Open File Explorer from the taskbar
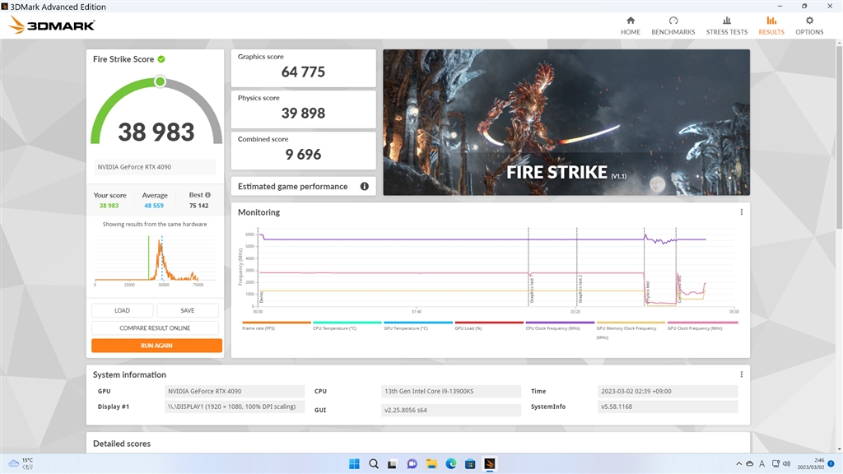Screen dimensions: 843x474 (431, 464)
